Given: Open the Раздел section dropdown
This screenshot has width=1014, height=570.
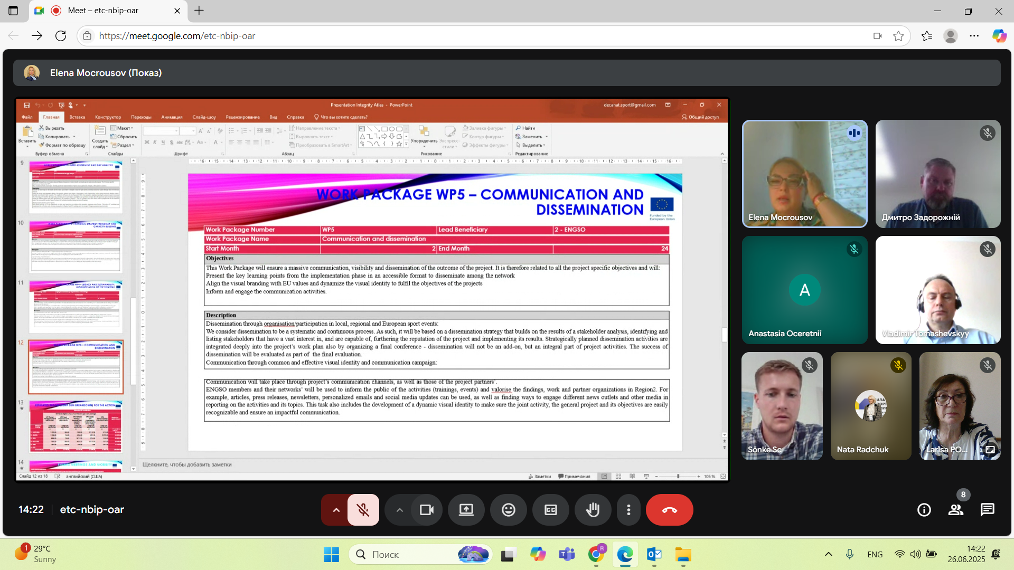Looking at the screenshot, I should click(123, 145).
